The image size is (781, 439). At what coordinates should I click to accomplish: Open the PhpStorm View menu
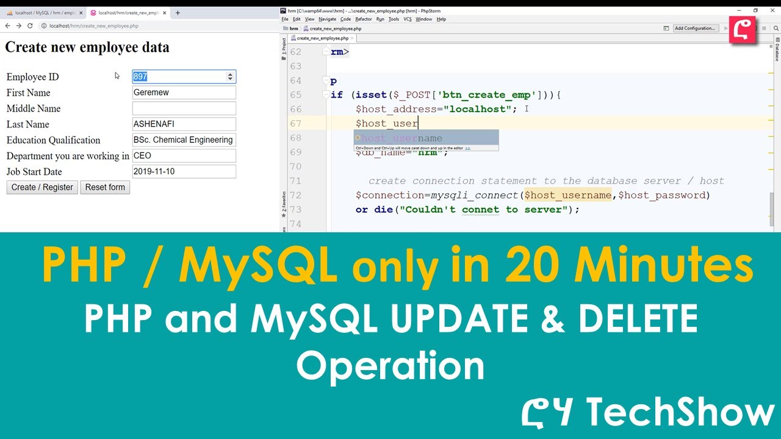(x=309, y=19)
